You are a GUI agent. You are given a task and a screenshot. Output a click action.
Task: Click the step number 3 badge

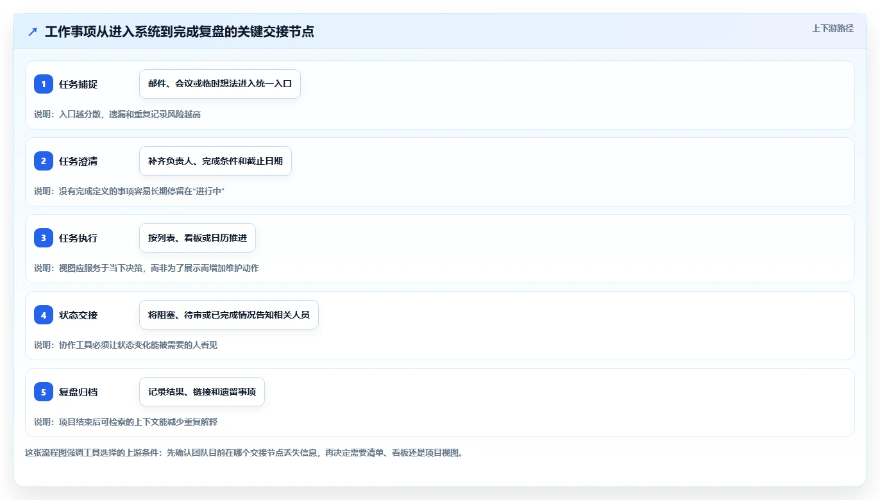pos(44,238)
